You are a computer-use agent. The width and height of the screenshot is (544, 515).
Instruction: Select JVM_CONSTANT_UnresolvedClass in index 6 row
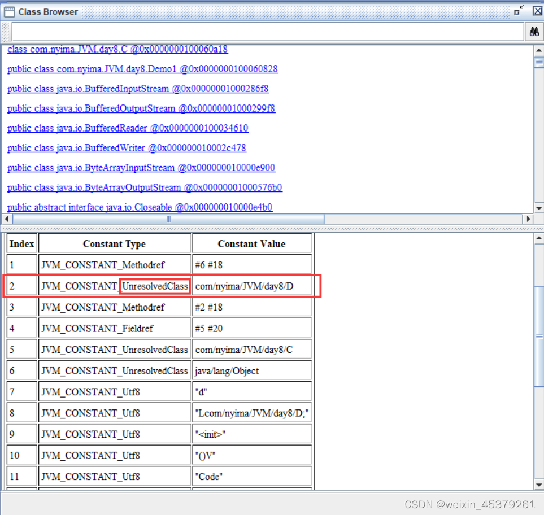click(115, 371)
